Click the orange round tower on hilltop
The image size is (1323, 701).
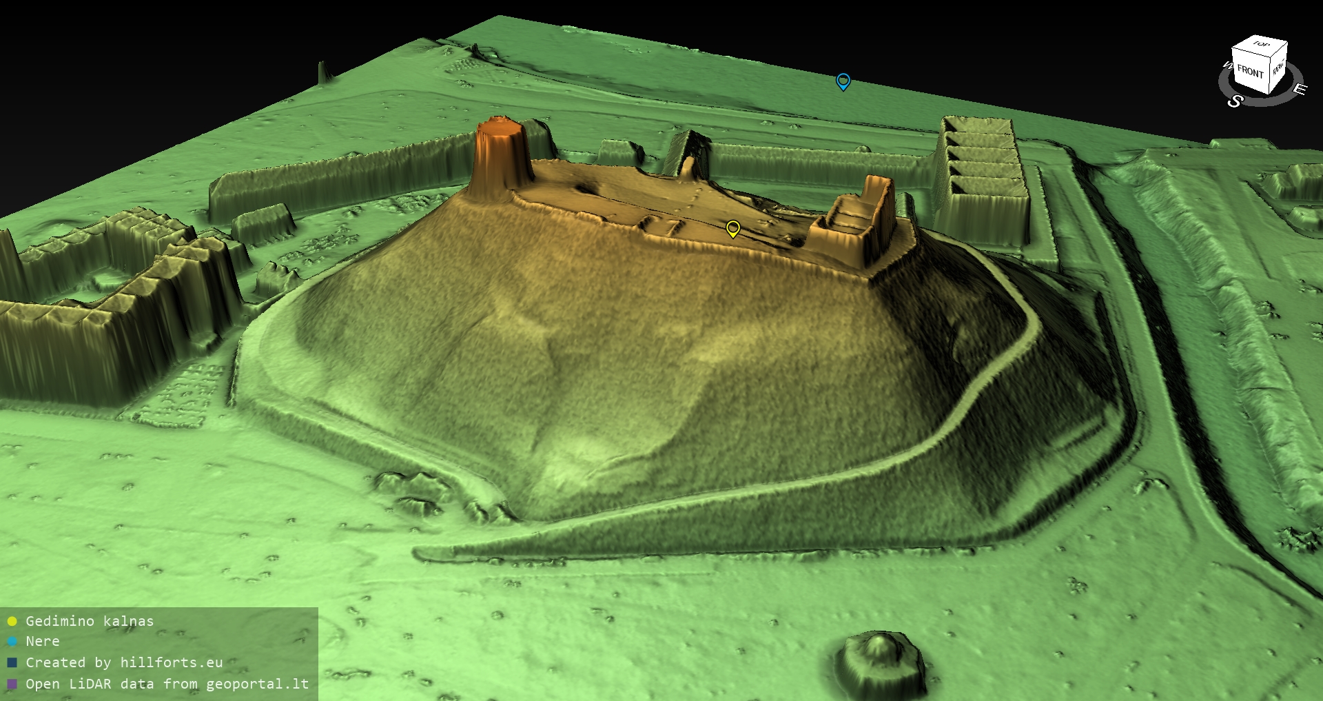(x=501, y=152)
